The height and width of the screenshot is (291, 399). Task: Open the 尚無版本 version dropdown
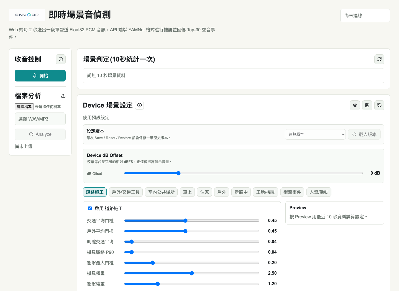tap(315, 134)
